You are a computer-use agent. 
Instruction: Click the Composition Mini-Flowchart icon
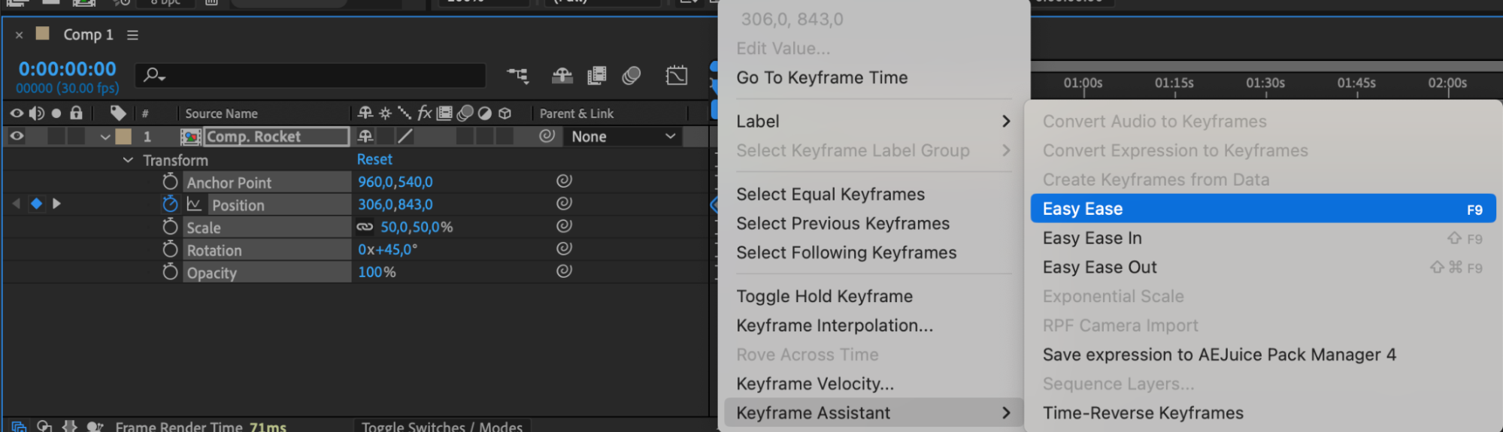tap(517, 75)
